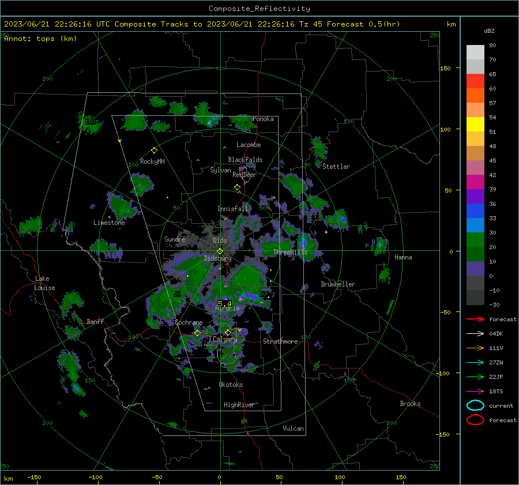Click the Drumheller town label

[x=338, y=284]
